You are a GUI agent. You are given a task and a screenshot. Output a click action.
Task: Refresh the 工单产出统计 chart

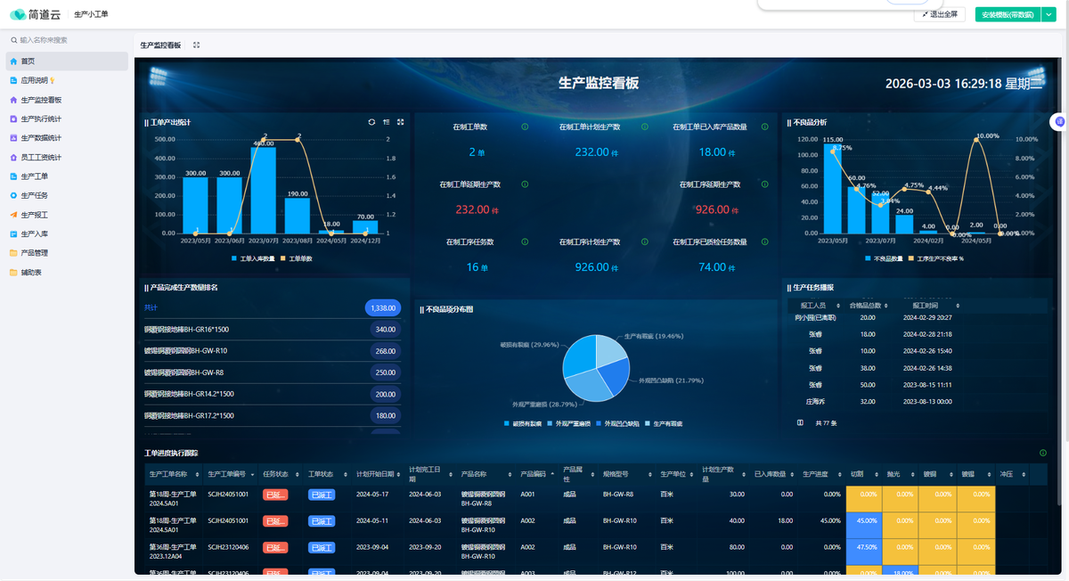(x=371, y=122)
